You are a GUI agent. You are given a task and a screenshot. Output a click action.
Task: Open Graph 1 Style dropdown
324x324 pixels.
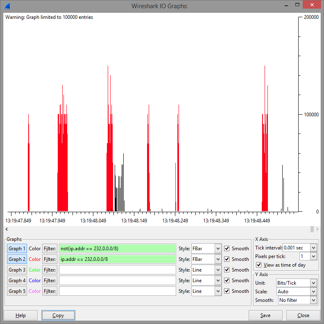tap(218, 249)
